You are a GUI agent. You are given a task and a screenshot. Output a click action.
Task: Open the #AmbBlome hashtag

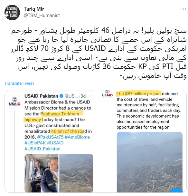tap(77, 137)
